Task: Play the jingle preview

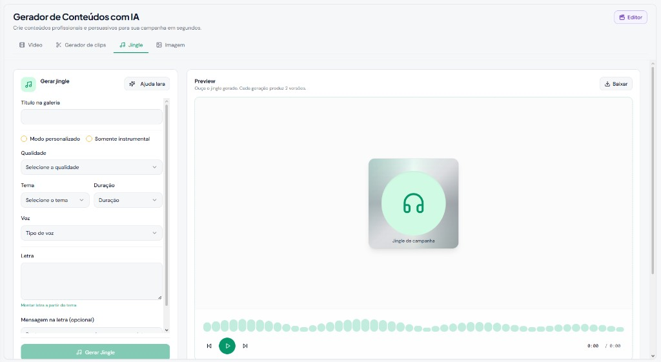Action: [x=227, y=346]
